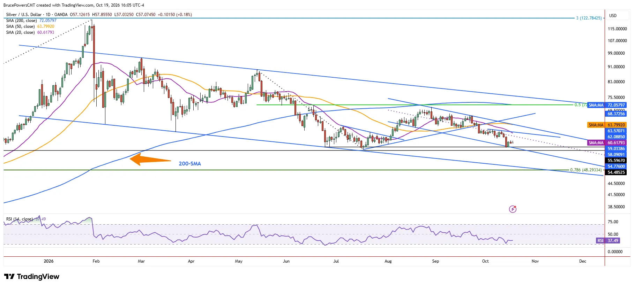
Task: Click the C57.07450 close value in header
Action: tap(146, 15)
